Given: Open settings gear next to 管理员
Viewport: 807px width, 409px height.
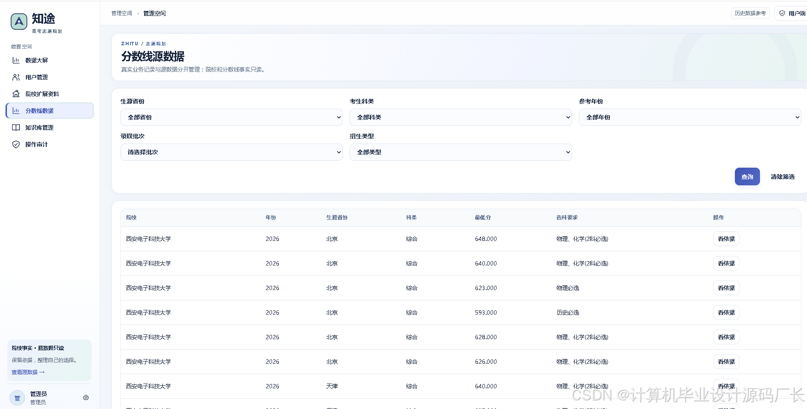Looking at the screenshot, I should (86, 397).
